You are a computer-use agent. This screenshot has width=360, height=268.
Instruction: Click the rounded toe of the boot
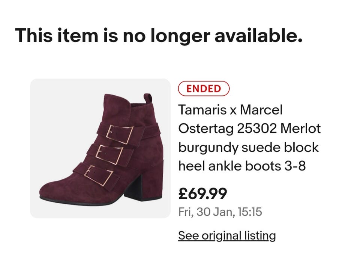click(x=52, y=190)
